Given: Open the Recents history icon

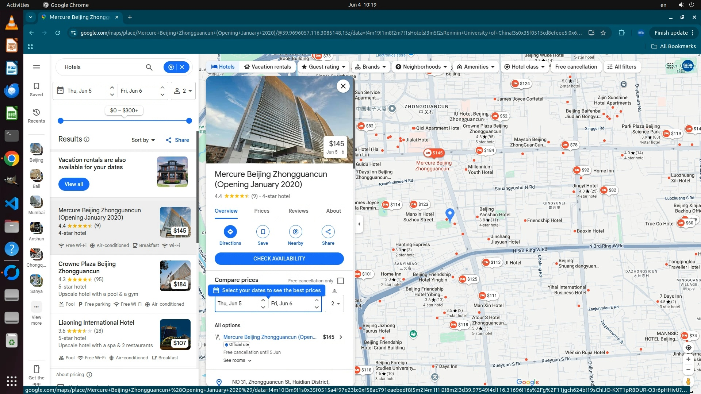Looking at the screenshot, I should [x=36, y=116].
